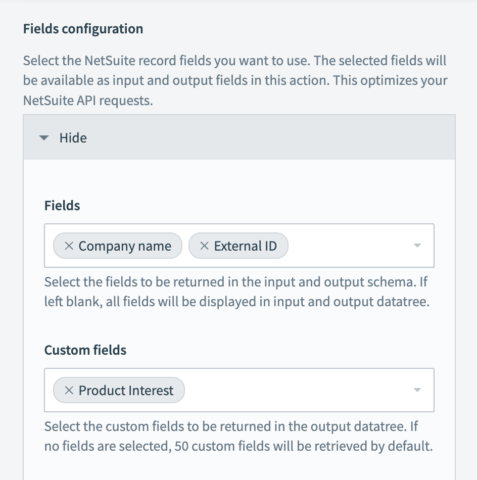Click the Custom fields label
Screen dimensions: 477x480
click(85, 350)
